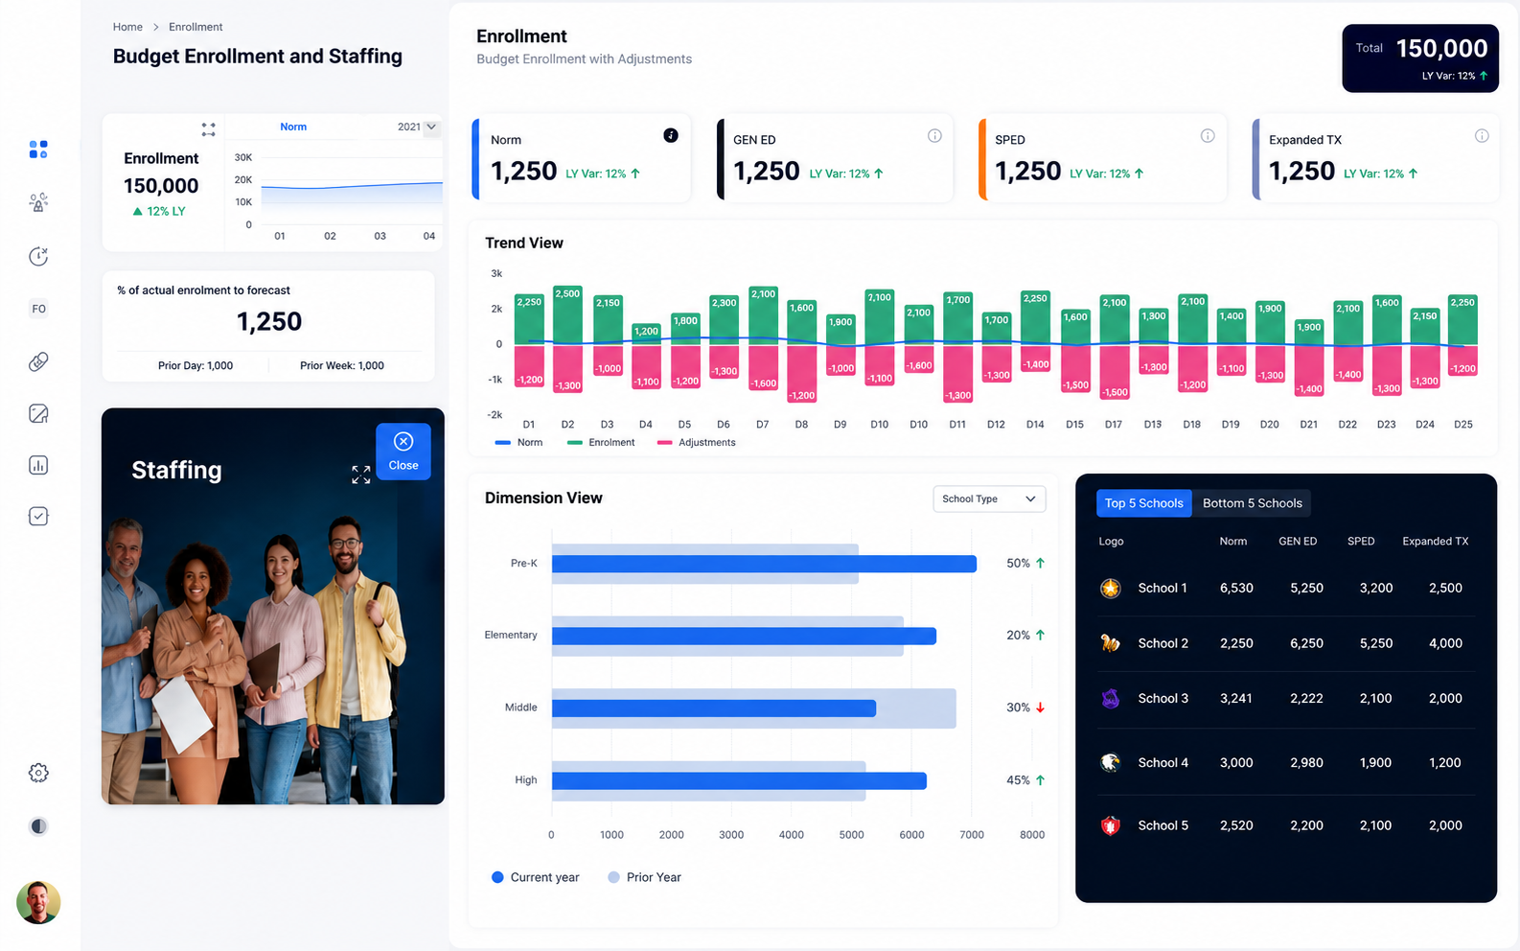
Task: Open the dashboard grid icon in sidebar
Action: point(38,150)
